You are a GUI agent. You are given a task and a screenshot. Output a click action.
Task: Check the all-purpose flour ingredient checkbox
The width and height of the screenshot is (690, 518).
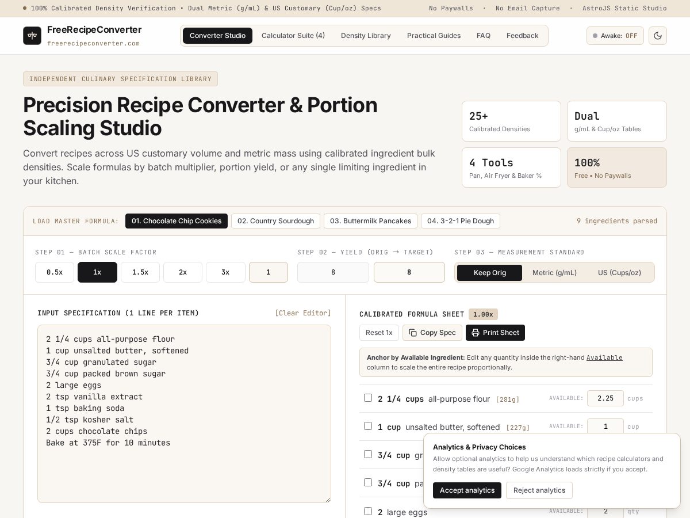coord(368,398)
